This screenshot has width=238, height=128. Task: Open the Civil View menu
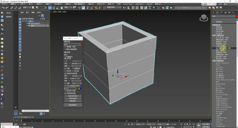[128, 4]
